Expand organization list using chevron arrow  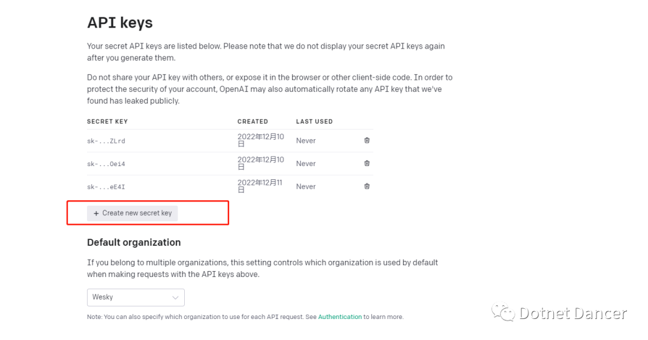[x=176, y=297]
